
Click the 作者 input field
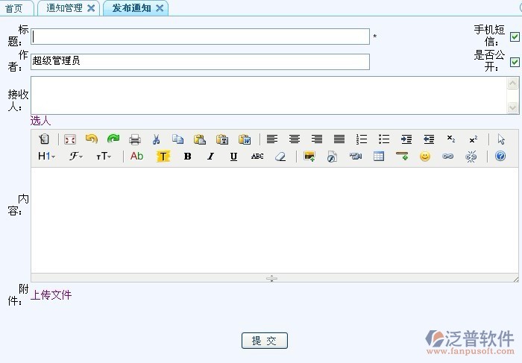(x=200, y=62)
